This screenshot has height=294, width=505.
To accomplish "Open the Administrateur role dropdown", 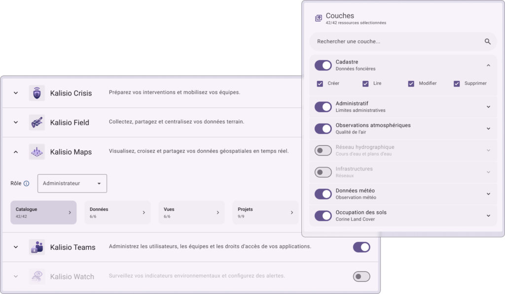I will click(x=72, y=183).
